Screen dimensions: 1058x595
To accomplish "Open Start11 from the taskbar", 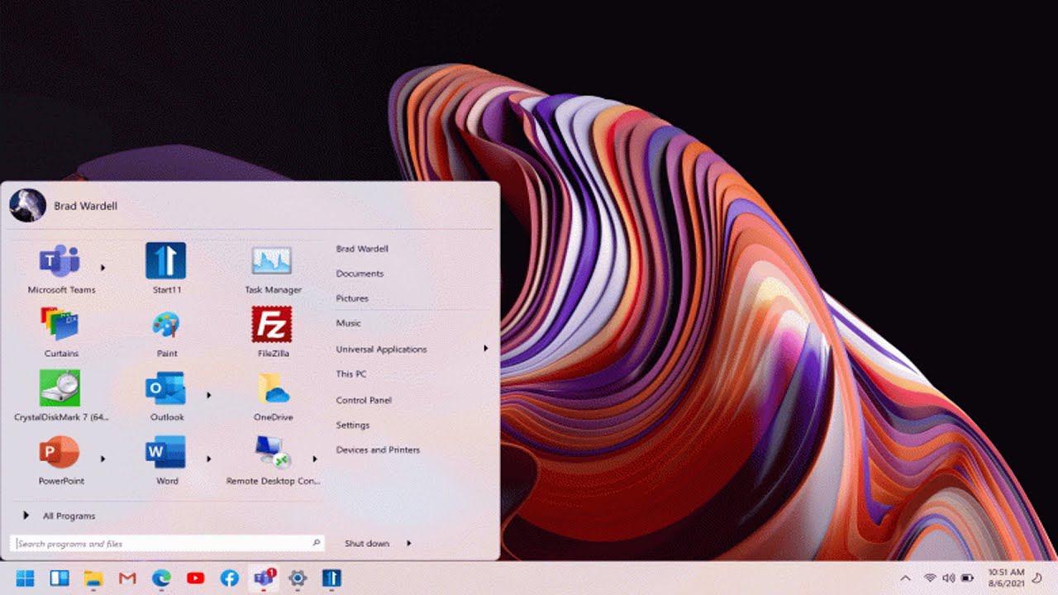I will point(331,578).
